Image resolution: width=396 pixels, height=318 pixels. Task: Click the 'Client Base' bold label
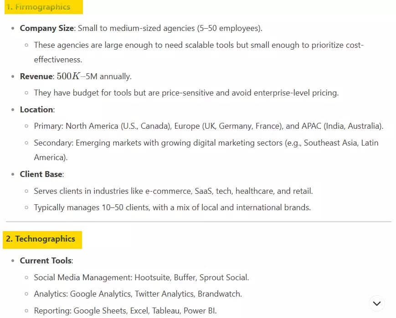pos(41,174)
